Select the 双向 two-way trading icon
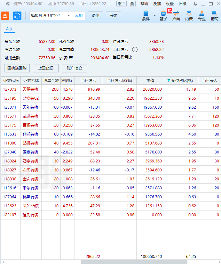Viewport: 221px width, 264px height. pyautogui.click(x=176, y=16)
